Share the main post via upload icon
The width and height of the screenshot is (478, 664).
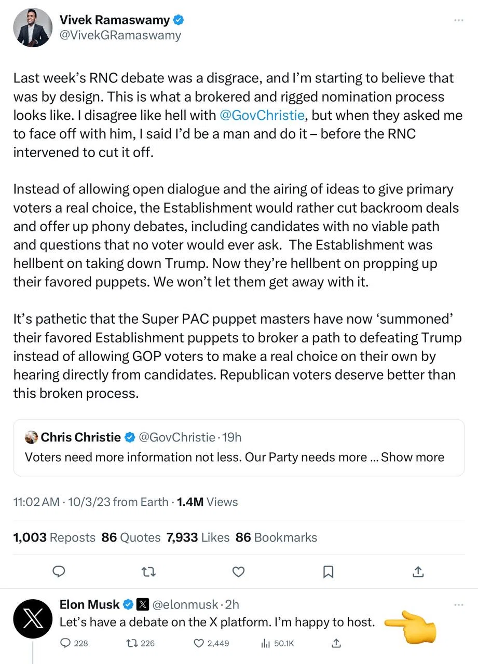(418, 572)
